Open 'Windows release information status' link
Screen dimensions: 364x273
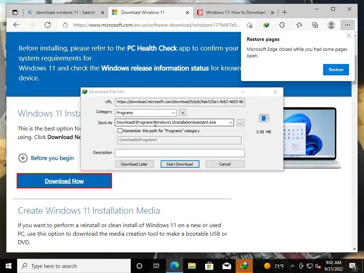coord(155,68)
